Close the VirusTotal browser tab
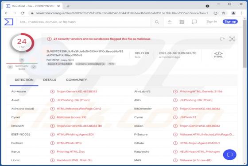 coord(58,6)
